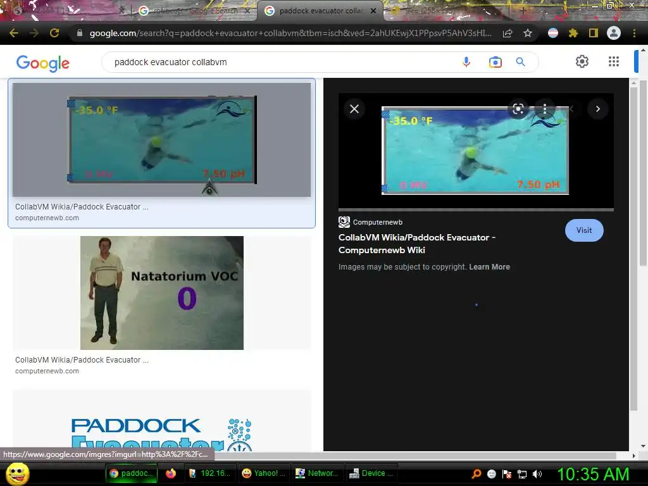This screenshot has height=486, width=648.
Task: Click the 10:35 AM taskbar clock
Action: click(593, 474)
